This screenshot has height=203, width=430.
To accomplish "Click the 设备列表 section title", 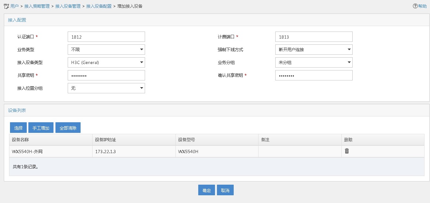I will coord(17,110).
